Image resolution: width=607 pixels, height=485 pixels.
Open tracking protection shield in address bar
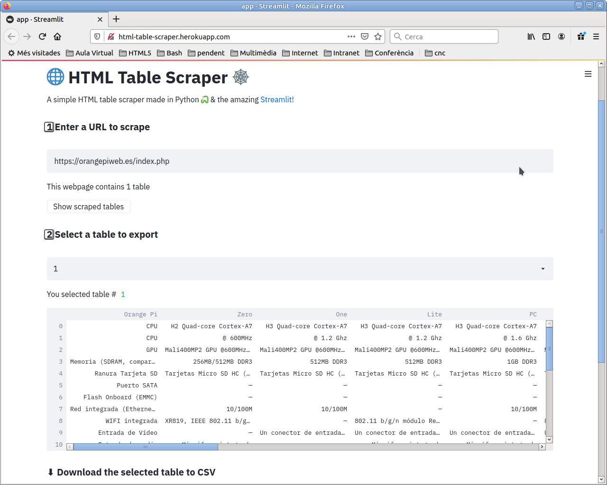click(97, 36)
